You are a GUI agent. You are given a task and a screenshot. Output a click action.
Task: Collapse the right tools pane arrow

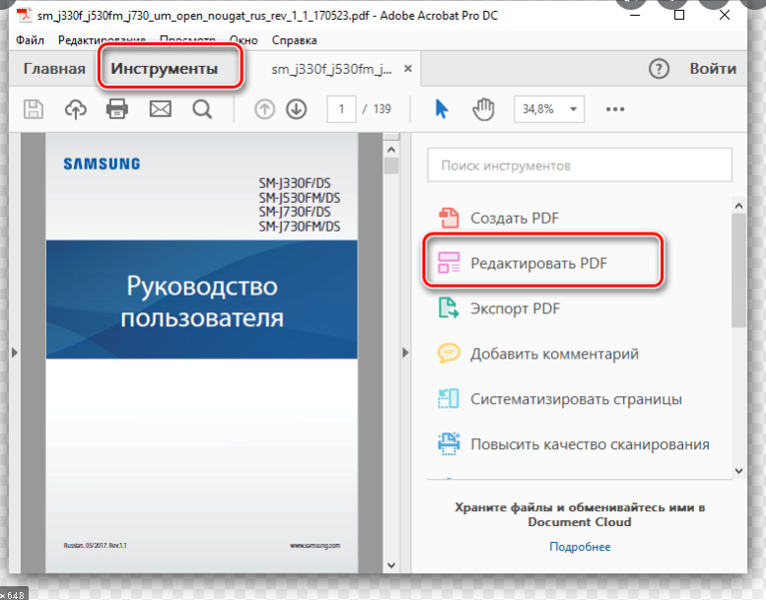tap(405, 352)
